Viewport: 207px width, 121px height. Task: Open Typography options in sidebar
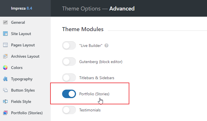tap(22, 79)
